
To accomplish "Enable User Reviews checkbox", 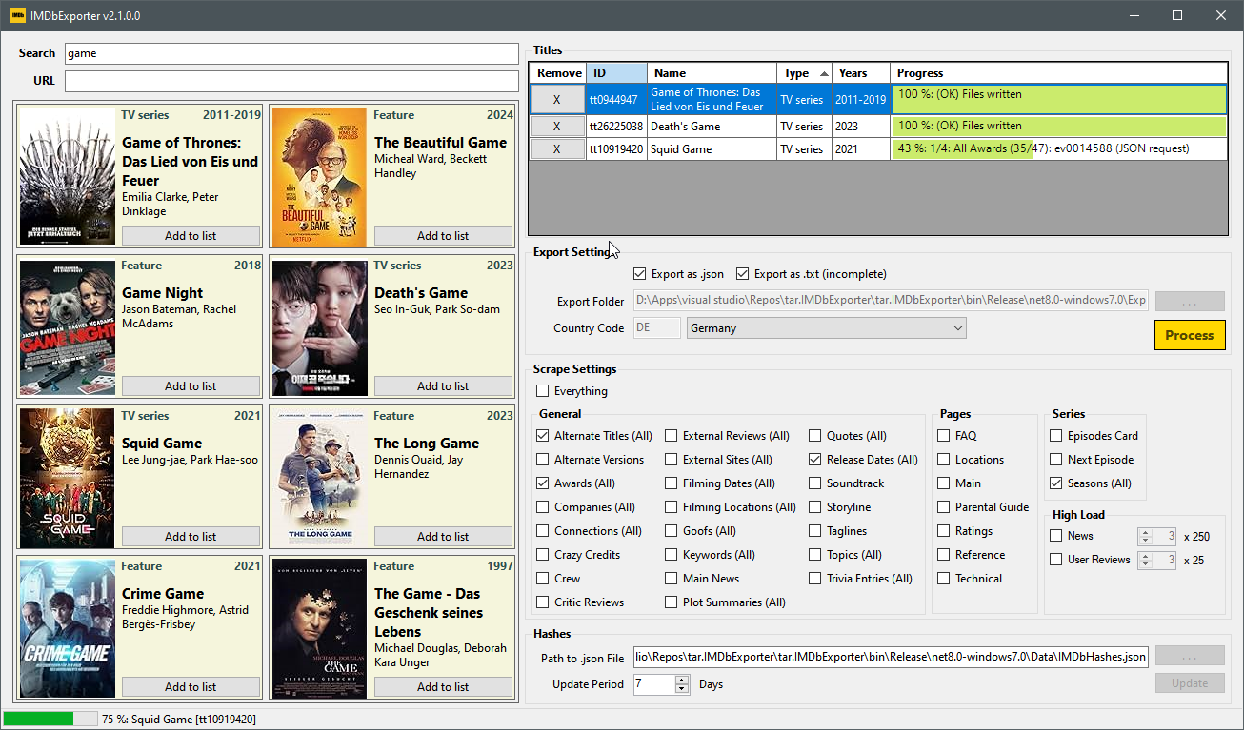I will point(1055,560).
